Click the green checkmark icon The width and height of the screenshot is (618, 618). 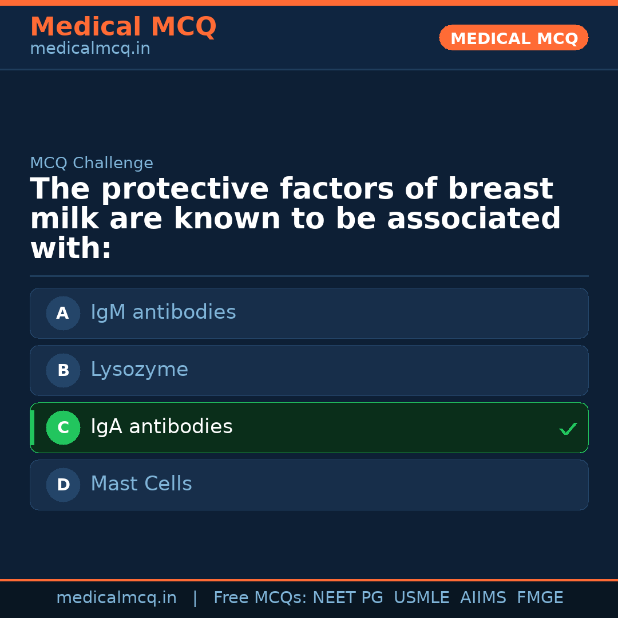(x=568, y=429)
